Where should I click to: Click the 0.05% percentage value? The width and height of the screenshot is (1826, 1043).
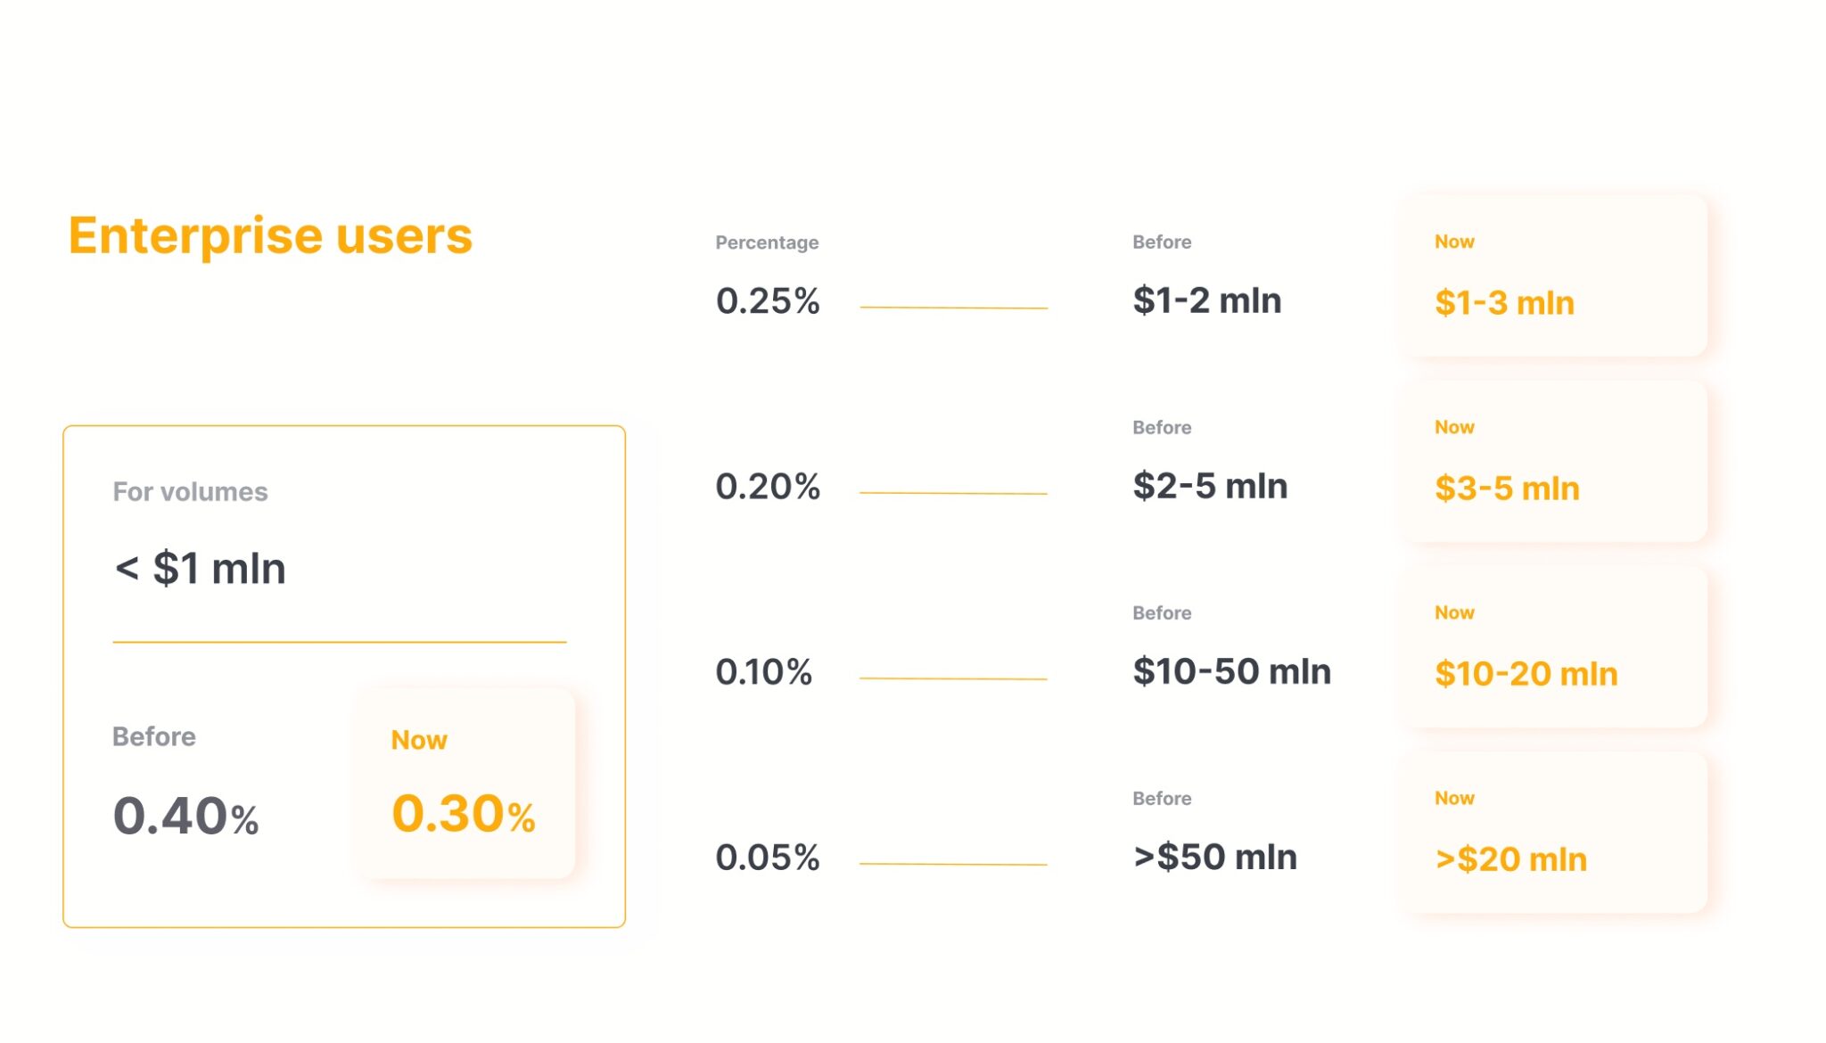(x=768, y=858)
